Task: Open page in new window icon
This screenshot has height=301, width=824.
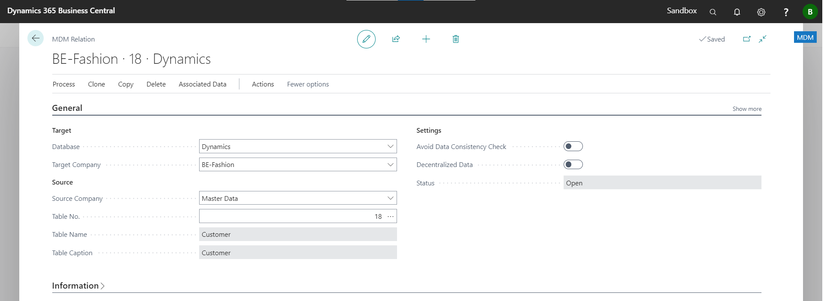Action: [746, 39]
